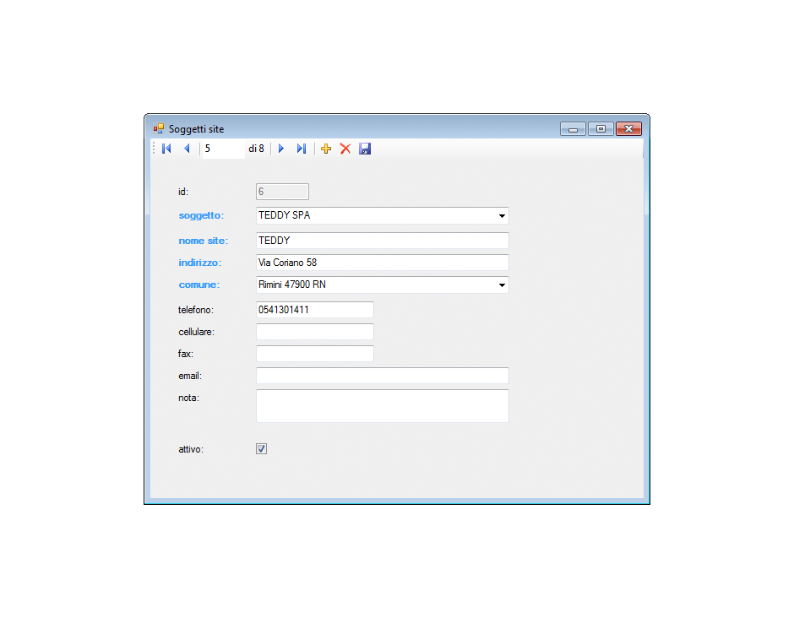This screenshot has height=618, width=794.
Task: Maximize the Soggetti site window
Action: [601, 129]
